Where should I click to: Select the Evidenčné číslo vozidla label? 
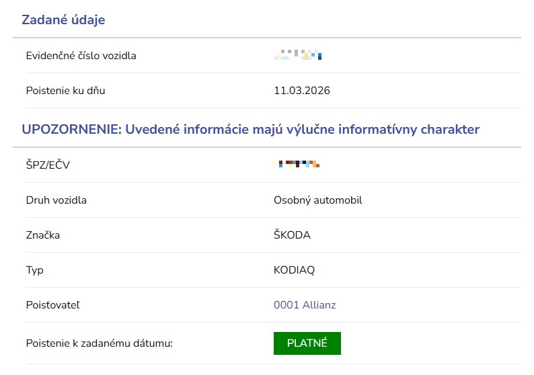click(x=81, y=56)
